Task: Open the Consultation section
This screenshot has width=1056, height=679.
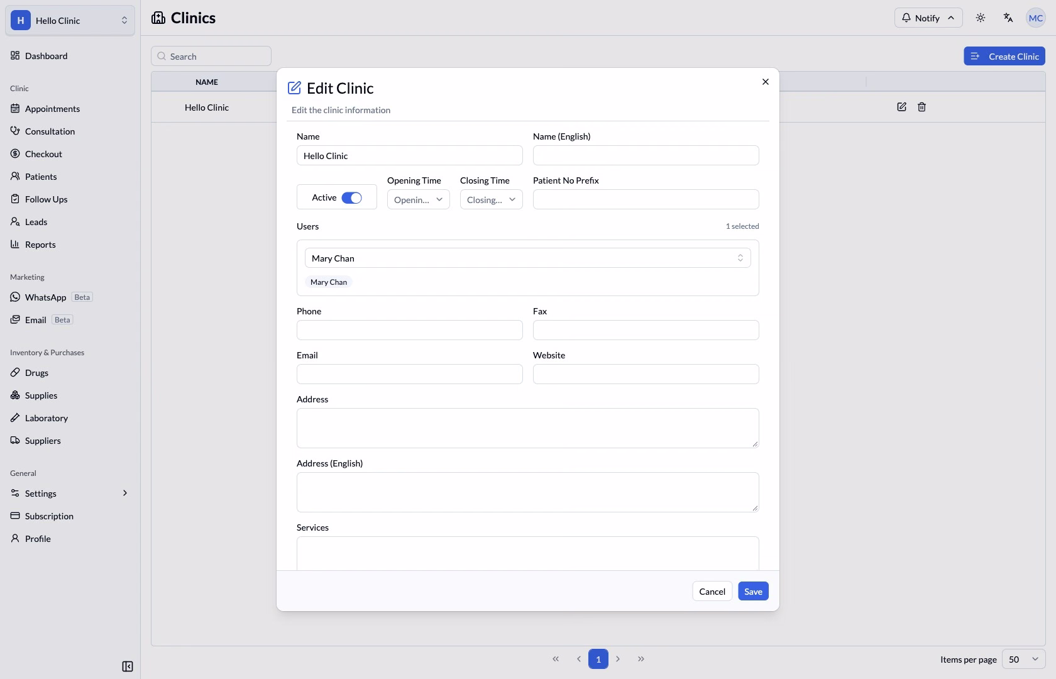Action: (70, 131)
